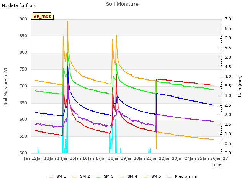Select the Soil Moisture (mV) axis label

[x=5, y=87]
